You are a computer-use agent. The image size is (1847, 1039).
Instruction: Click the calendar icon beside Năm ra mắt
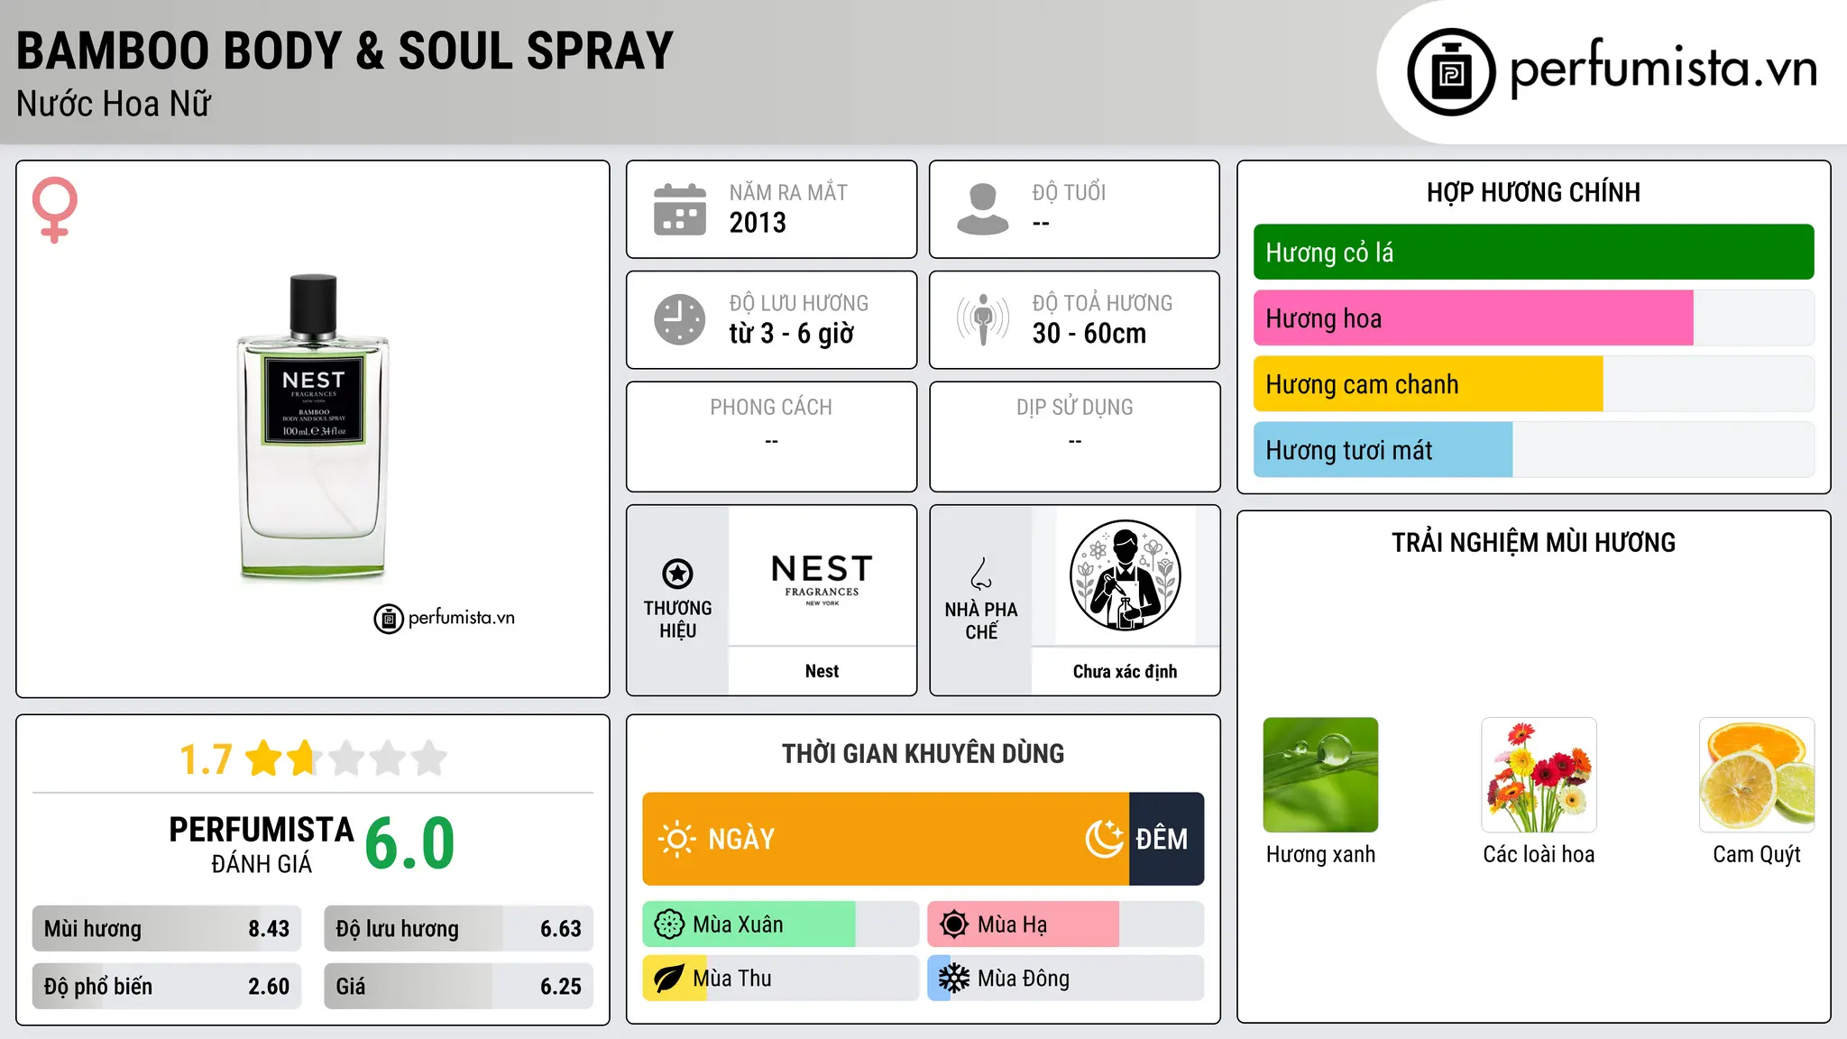[x=680, y=209]
